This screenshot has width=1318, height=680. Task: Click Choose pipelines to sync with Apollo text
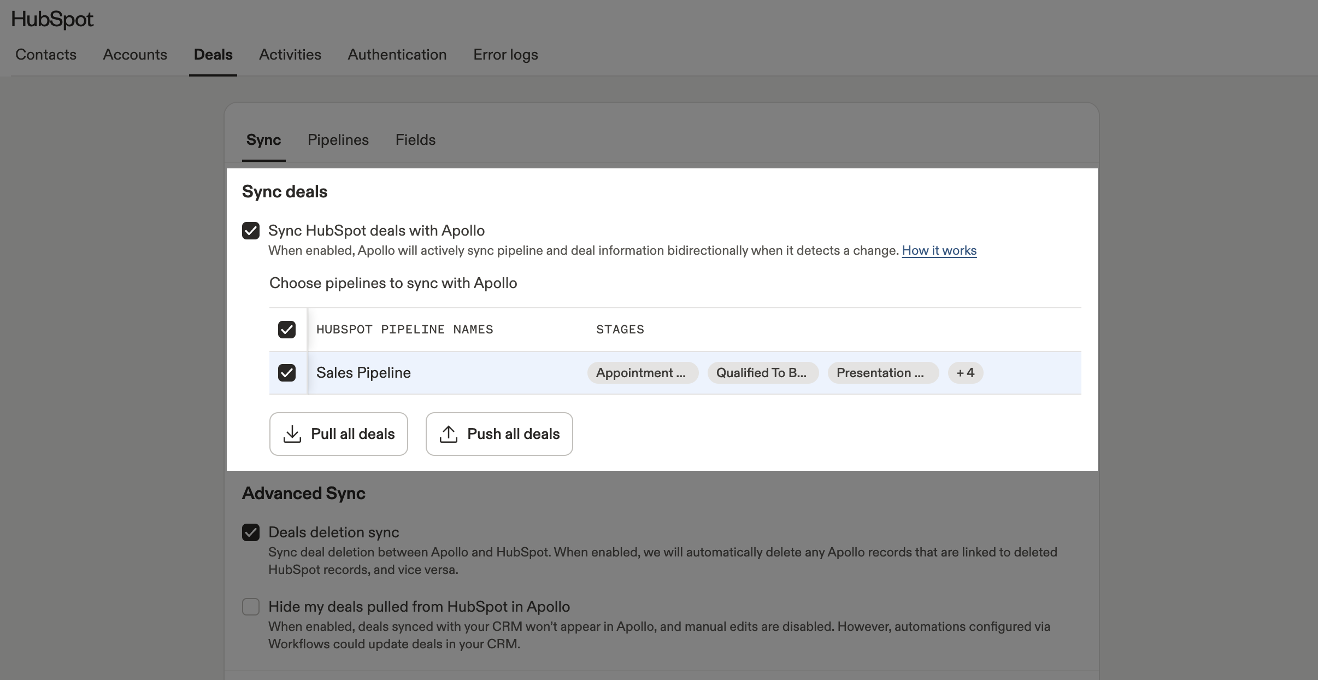point(393,283)
